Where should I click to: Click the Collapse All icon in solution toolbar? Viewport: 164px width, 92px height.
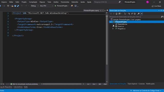point(132,14)
